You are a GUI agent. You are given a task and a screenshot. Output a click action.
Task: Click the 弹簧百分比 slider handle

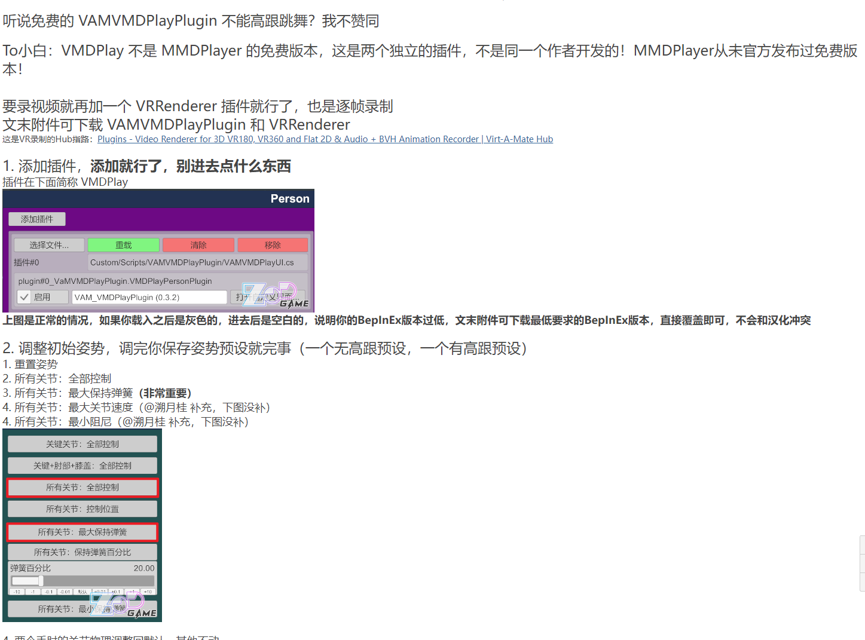tap(41, 581)
